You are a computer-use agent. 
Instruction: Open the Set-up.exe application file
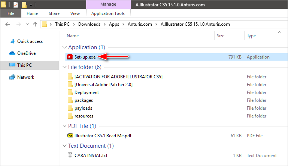(x=85, y=57)
